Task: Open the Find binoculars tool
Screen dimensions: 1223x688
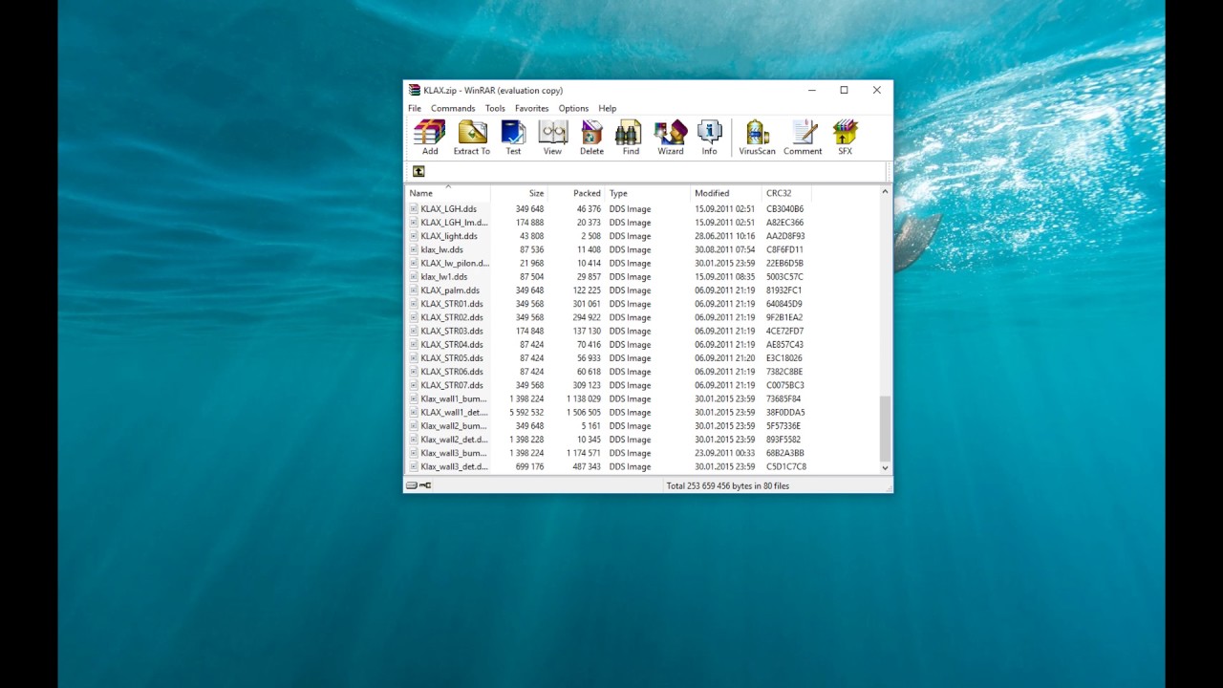Action: 631,137
